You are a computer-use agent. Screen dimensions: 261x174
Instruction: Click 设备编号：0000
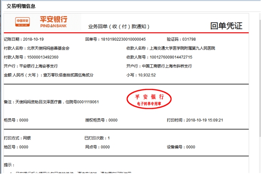(181, 147)
